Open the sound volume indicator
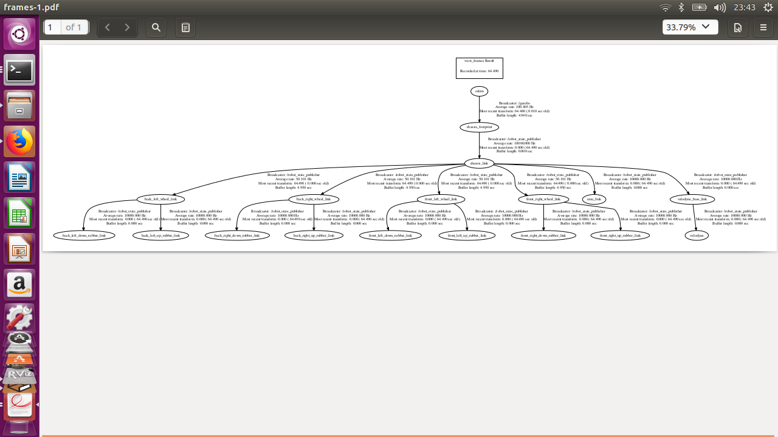This screenshot has width=778, height=437. [x=720, y=7]
